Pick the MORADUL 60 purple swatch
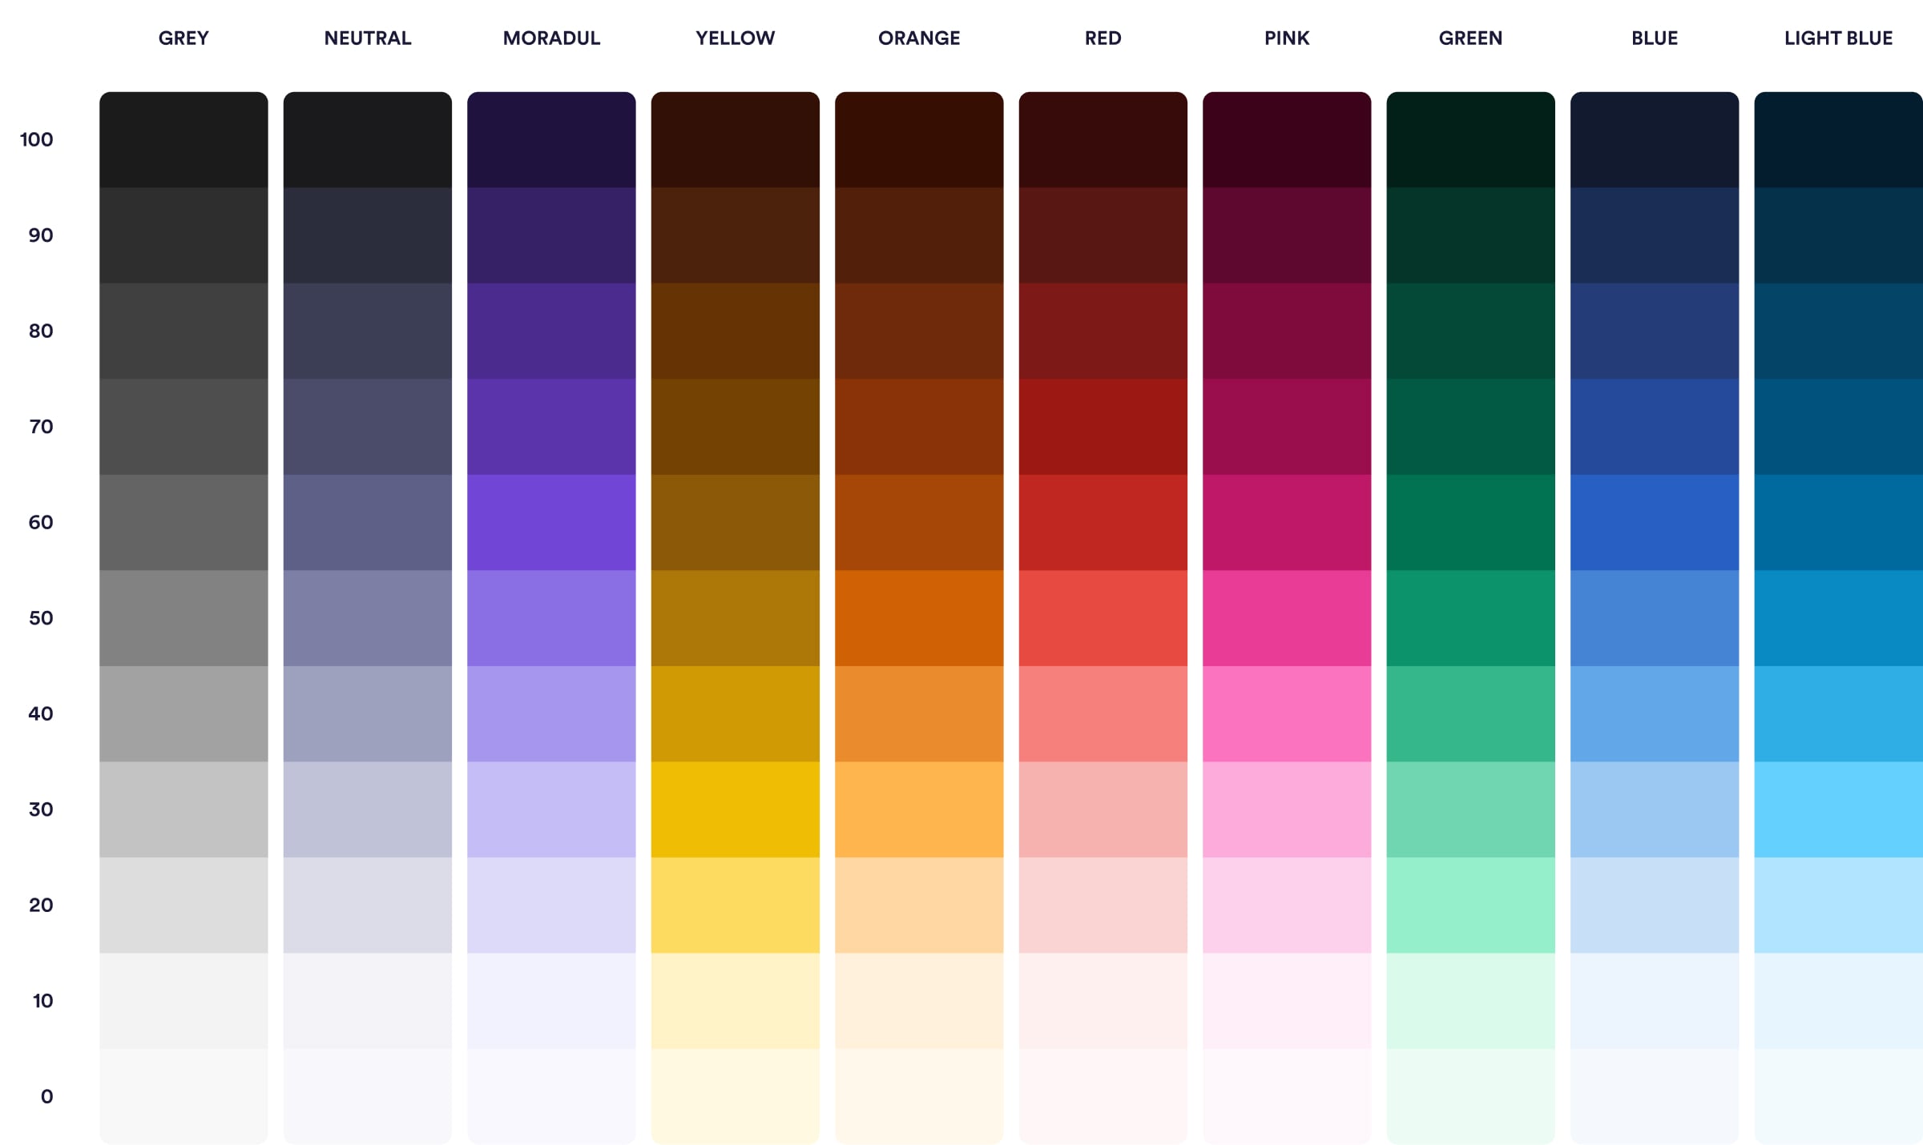The height and width of the screenshot is (1145, 1923). coord(551,521)
